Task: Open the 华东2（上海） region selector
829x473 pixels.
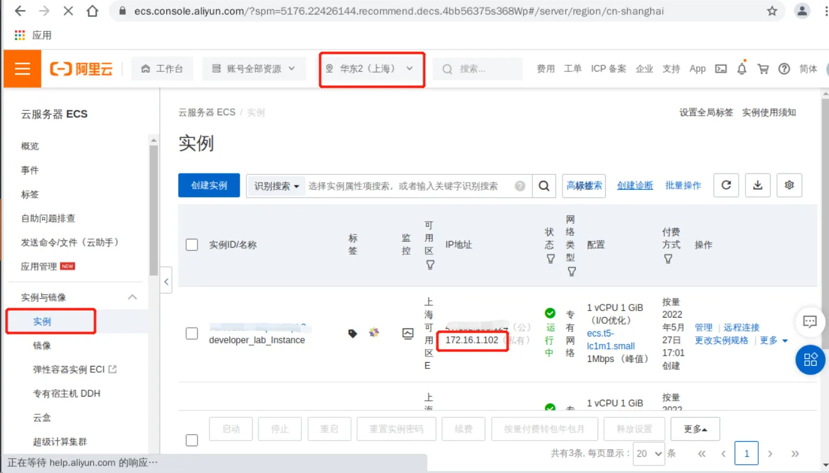Action: (370, 69)
